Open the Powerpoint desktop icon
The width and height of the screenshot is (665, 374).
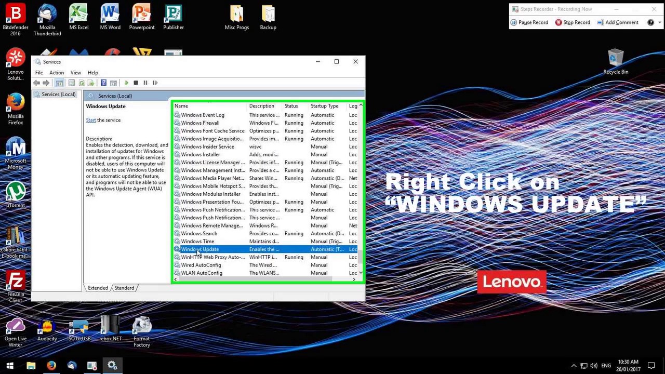pyautogui.click(x=142, y=17)
